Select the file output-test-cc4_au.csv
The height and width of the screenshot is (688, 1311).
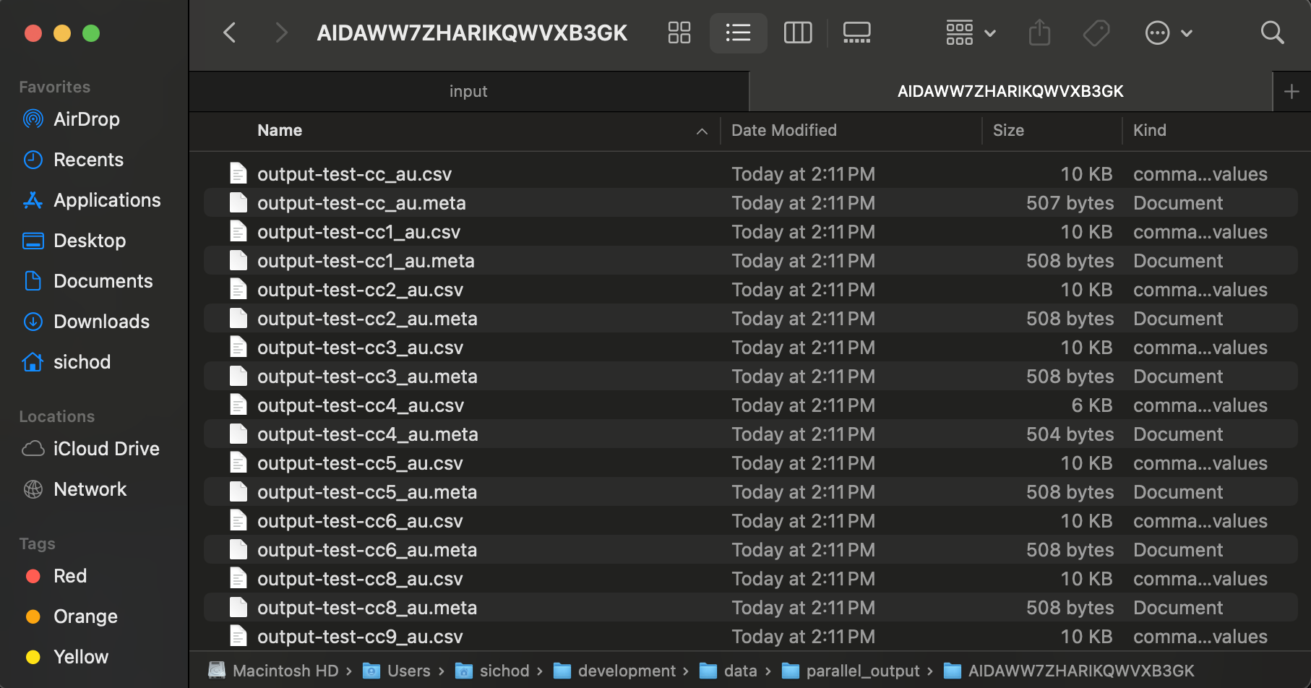point(361,405)
